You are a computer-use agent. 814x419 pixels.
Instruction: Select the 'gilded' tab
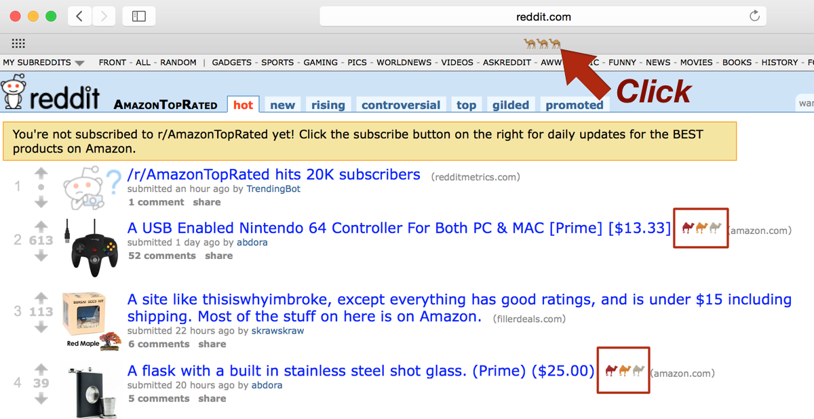511,104
